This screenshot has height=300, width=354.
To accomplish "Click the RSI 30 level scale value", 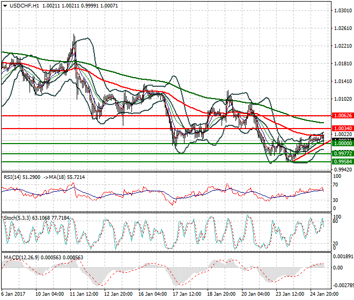I will coord(336,200).
